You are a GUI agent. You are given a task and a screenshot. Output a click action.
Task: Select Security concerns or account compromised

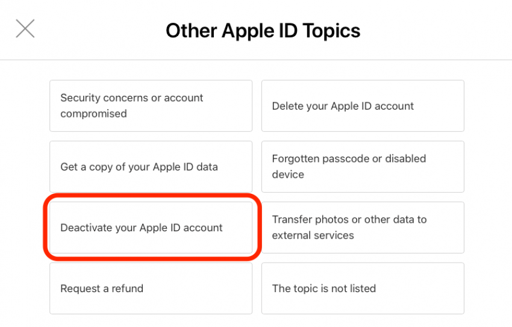point(151,106)
